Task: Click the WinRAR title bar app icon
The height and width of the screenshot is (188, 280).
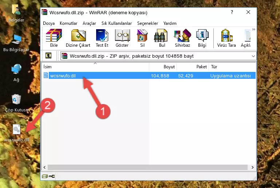Action: tap(44, 12)
